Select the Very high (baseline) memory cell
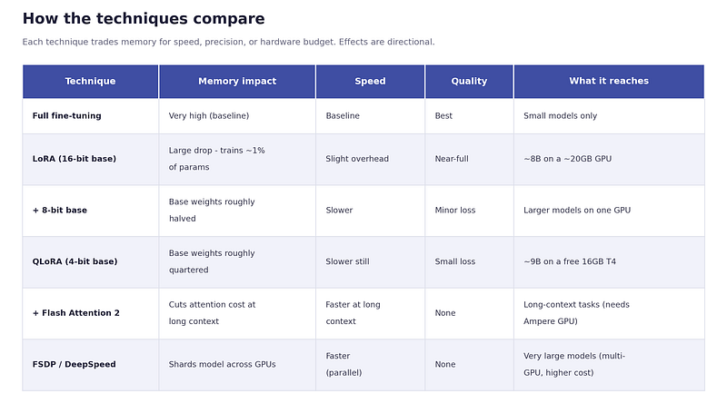The height and width of the screenshot is (413, 727). pos(209,116)
